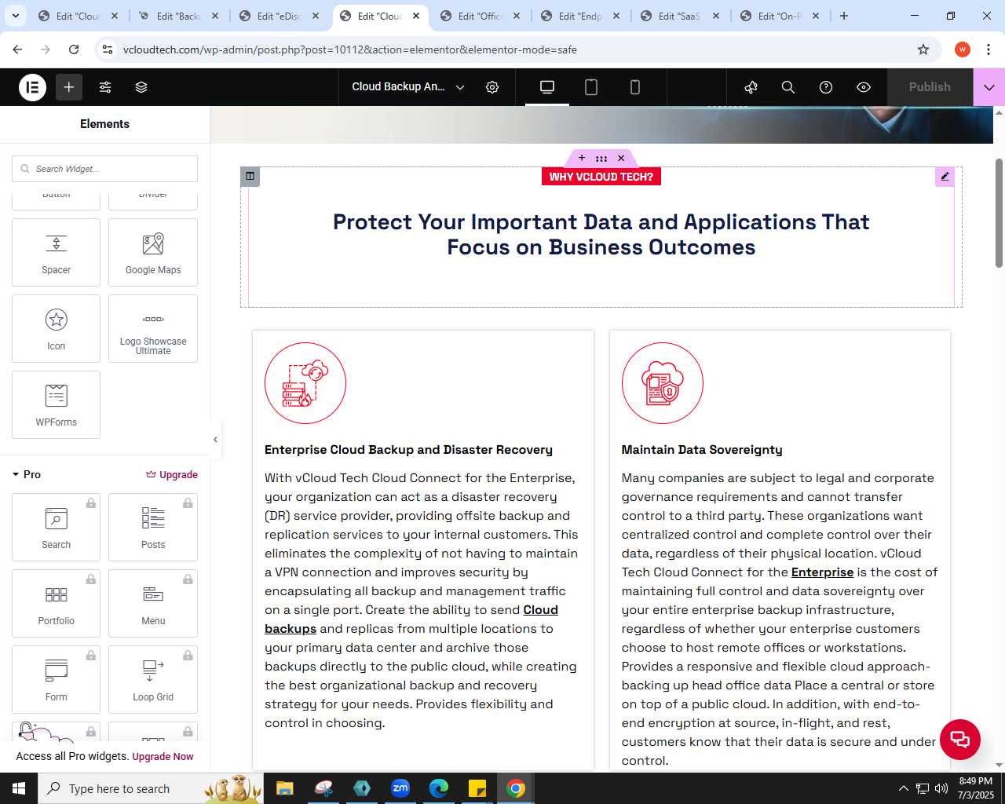Open the red chat bubble widget
This screenshot has width=1005, height=804.
coord(959,739)
